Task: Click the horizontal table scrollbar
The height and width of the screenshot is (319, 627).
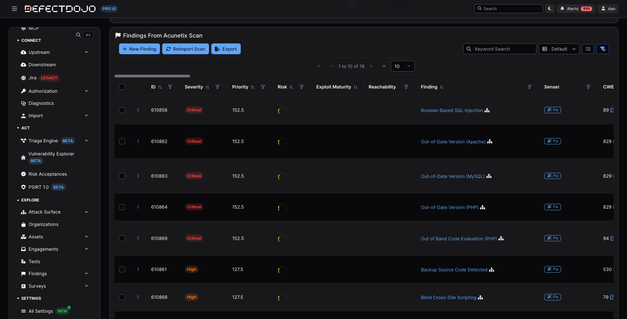Action: point(152,76)
